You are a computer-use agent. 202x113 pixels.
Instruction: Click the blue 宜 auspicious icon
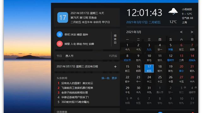60,34
